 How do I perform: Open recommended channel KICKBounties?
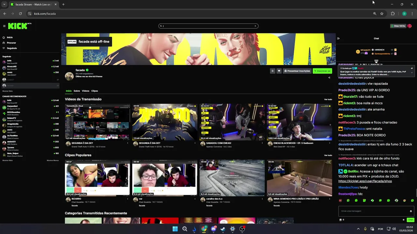coord(30,113)
